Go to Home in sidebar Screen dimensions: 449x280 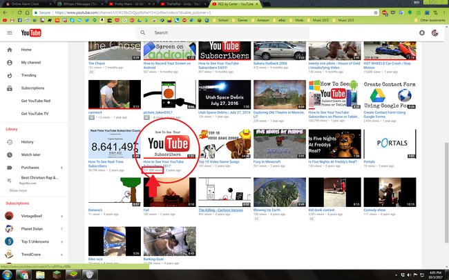26,50
